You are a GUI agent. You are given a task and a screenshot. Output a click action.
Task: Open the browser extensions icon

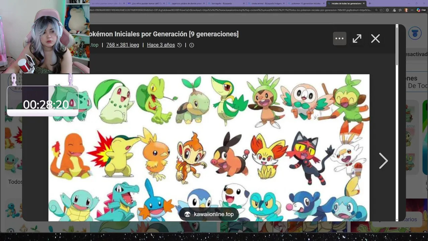(387, 10)
